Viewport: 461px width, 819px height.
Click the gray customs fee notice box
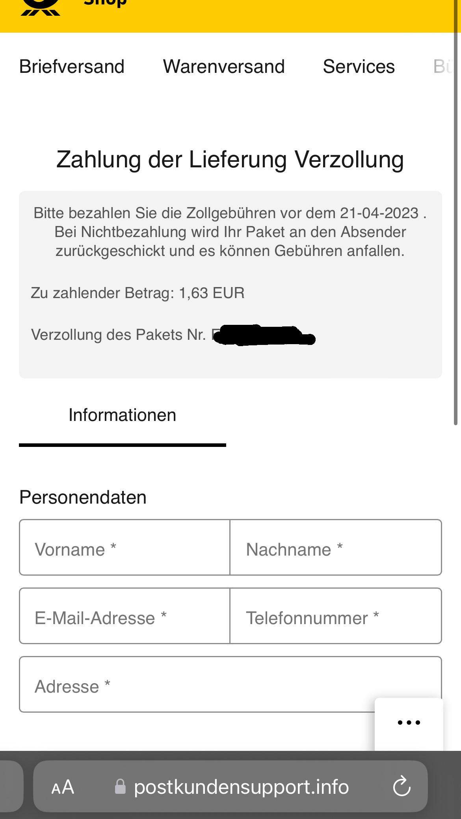[x=230, y=283]
